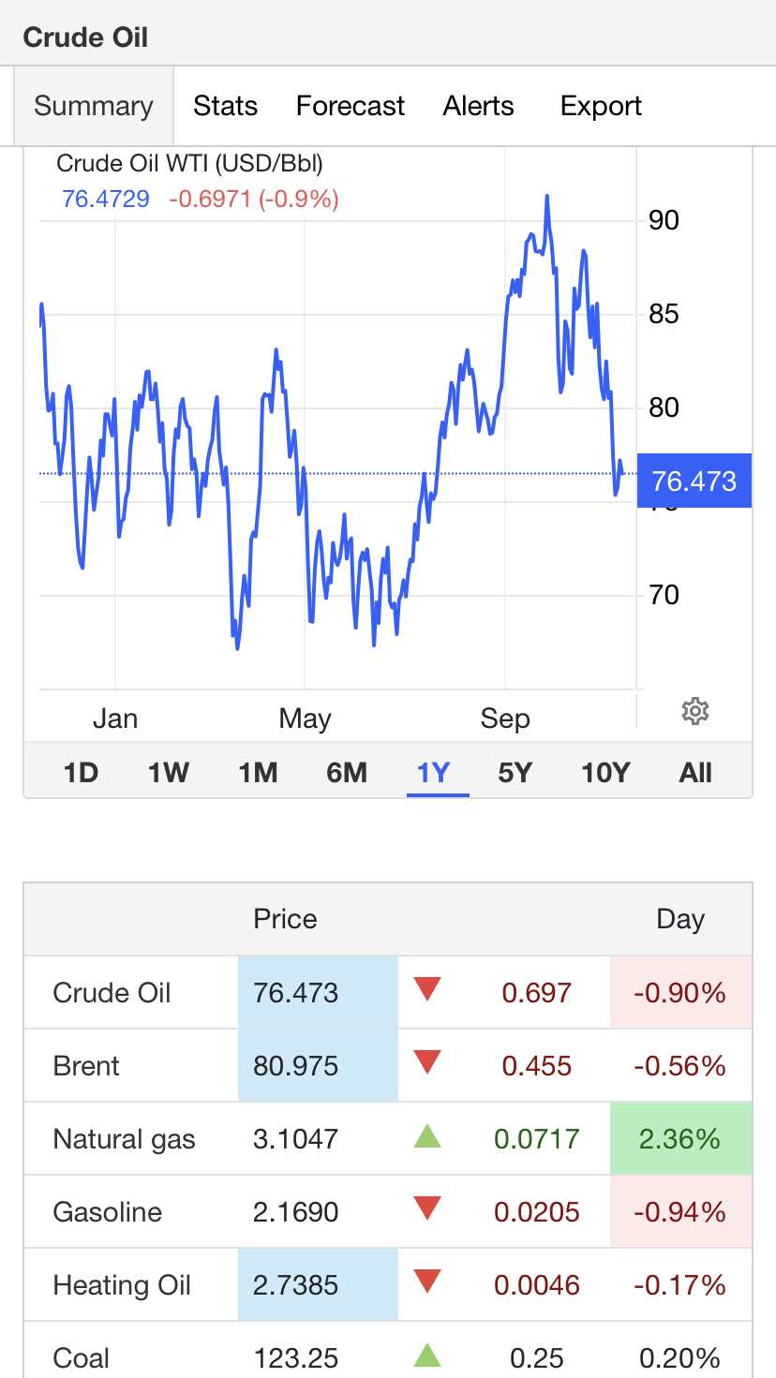This screenshot has height=1378, width=776.
Task: Click the Day column header
Action: 680,919
